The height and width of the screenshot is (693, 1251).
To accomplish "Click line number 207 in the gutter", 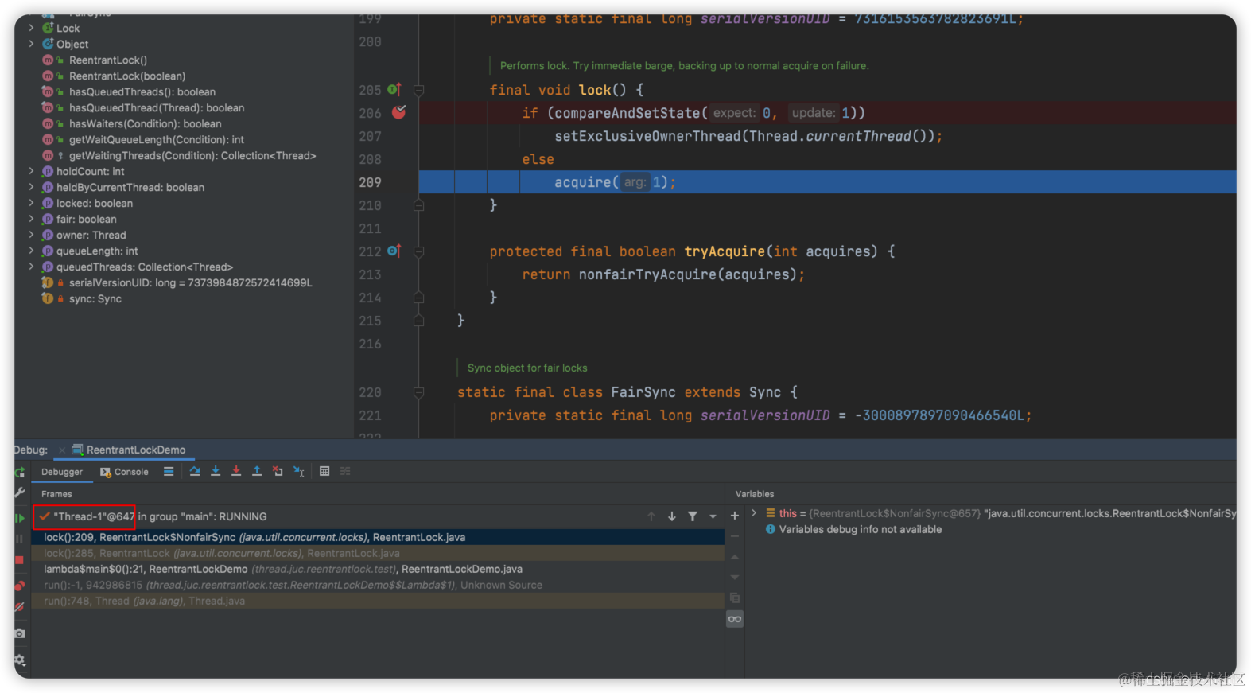I will coord(370,136).
